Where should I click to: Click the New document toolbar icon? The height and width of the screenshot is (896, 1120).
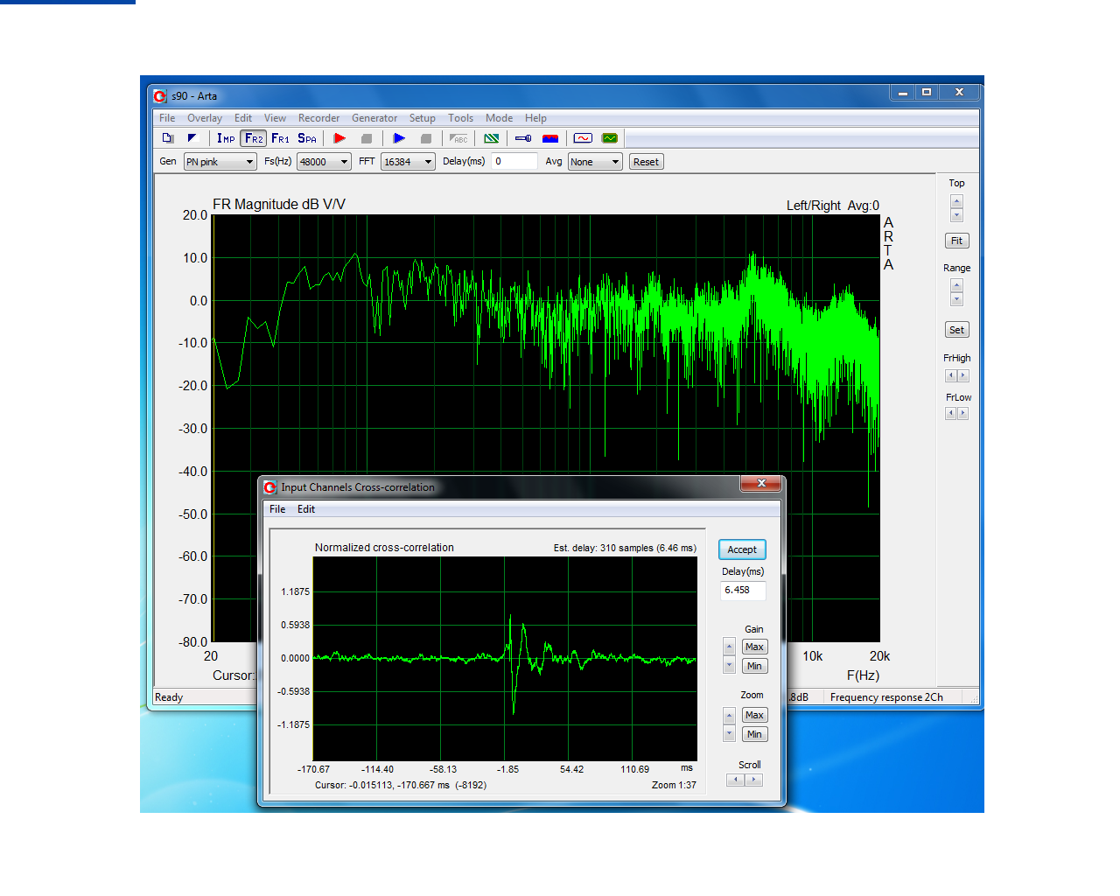(168, 138)
